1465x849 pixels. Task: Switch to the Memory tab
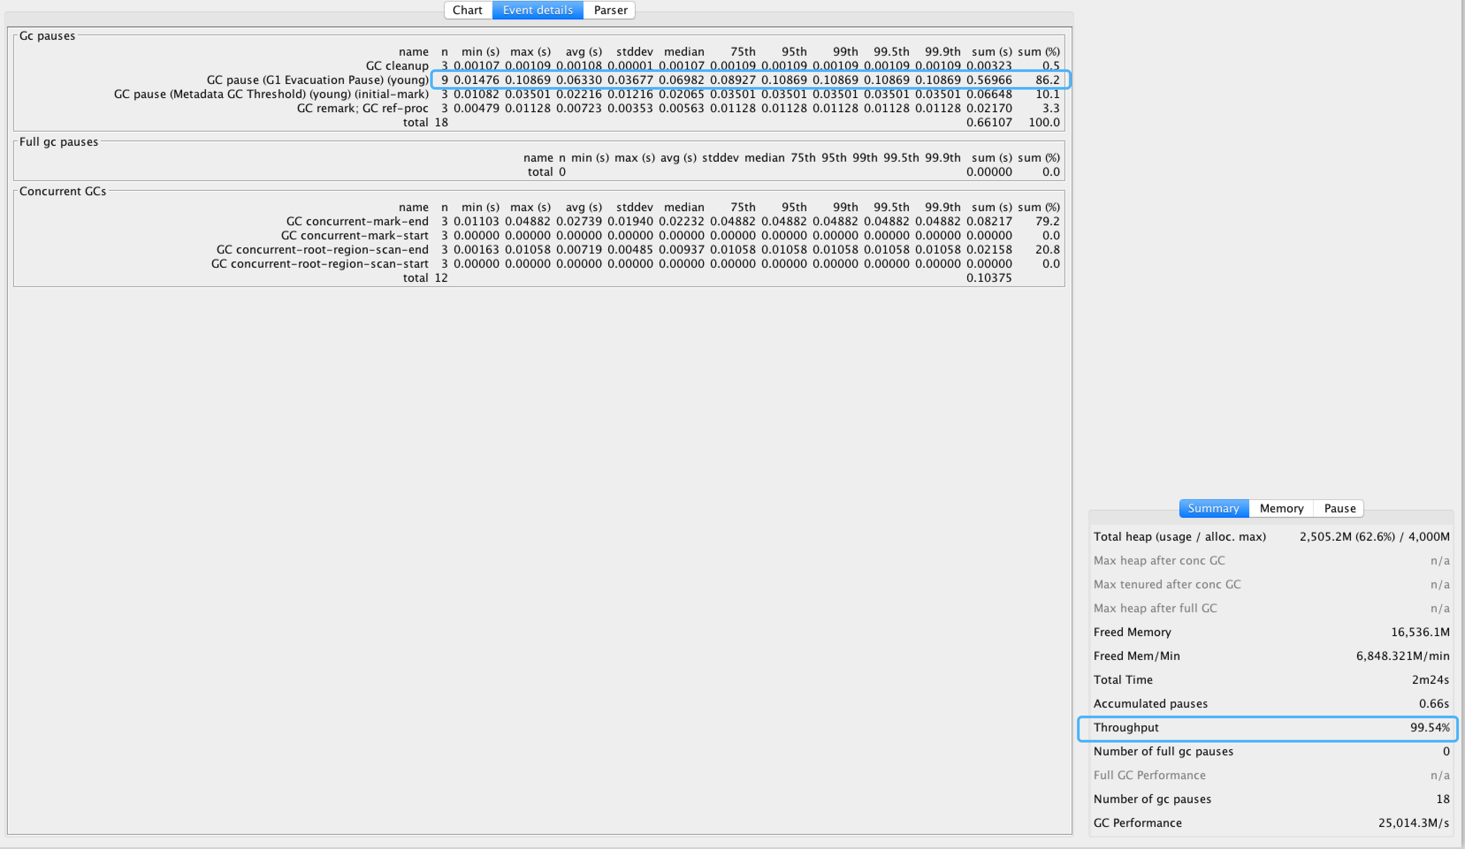pyautogui.click(x=1281, y=508)
